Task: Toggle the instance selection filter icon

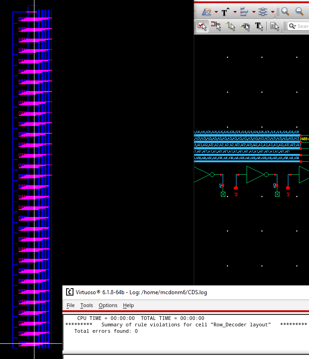Action: 216,26
